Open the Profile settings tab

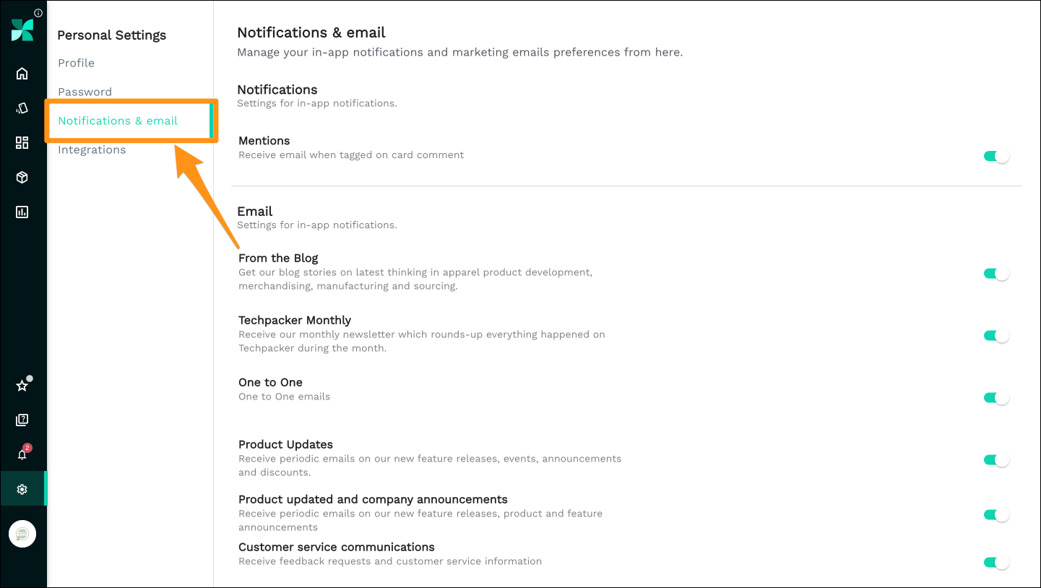(77, 63)
